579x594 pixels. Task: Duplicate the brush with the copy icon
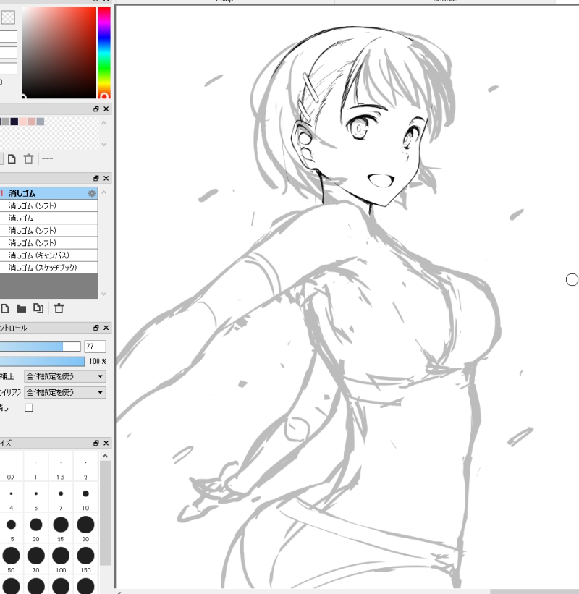click(x=38, y=308)
